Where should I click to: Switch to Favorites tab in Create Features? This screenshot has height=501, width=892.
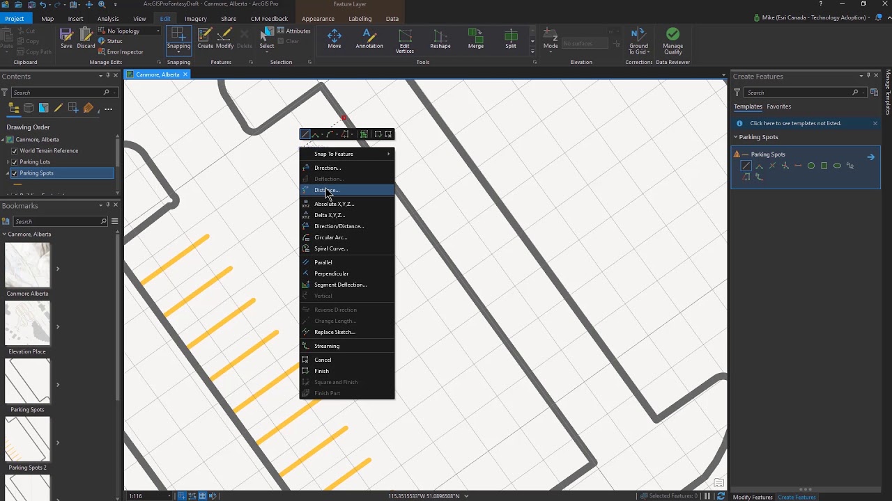[778, 106]
